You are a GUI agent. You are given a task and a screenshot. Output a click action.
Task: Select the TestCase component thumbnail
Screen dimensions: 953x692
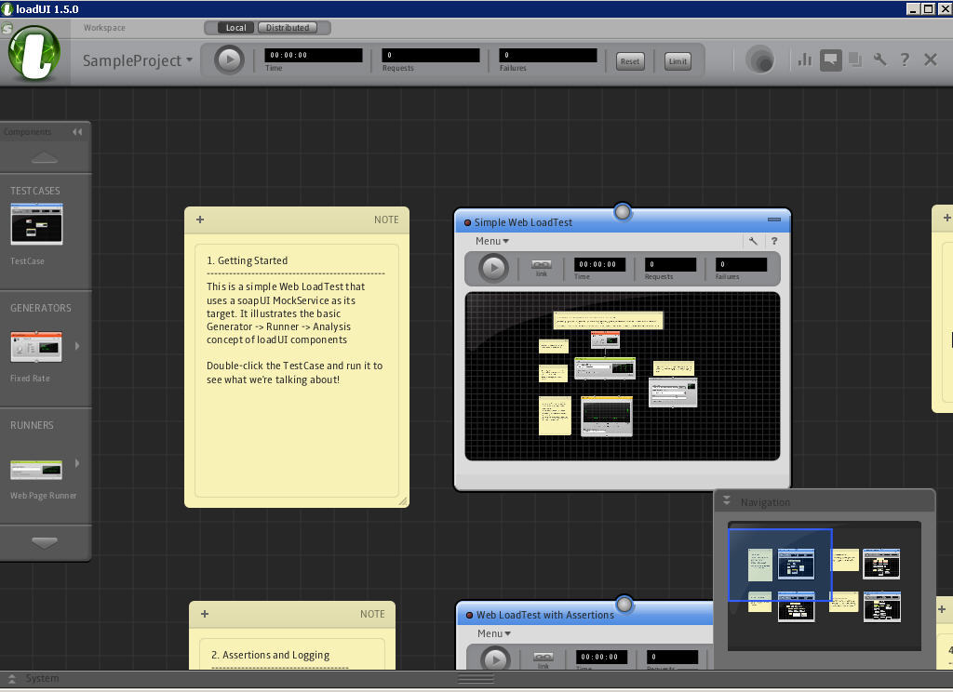(x=36, y=224)
